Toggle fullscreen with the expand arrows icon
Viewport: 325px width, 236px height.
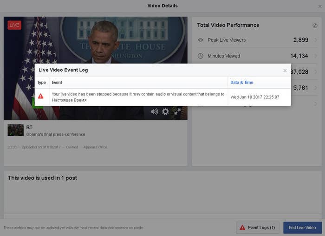click(x=177, y=112)
